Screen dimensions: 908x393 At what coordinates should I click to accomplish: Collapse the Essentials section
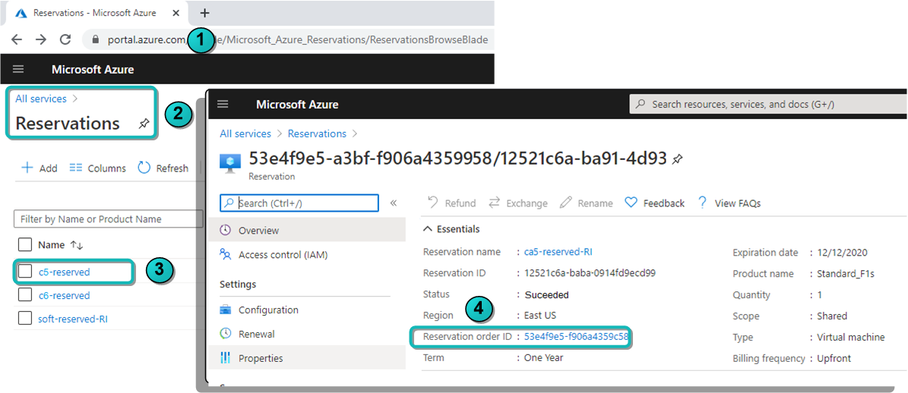click(x=428, y=229)
